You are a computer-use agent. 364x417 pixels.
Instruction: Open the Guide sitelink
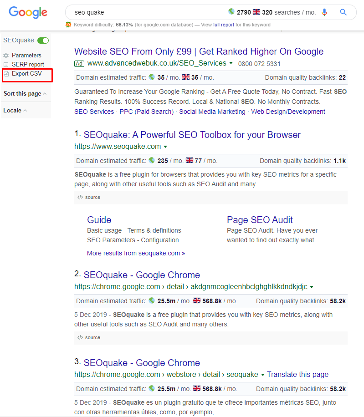tap(99, 220)
